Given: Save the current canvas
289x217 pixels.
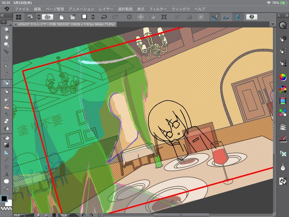Looking at the screenshot, I should [84, 17].
